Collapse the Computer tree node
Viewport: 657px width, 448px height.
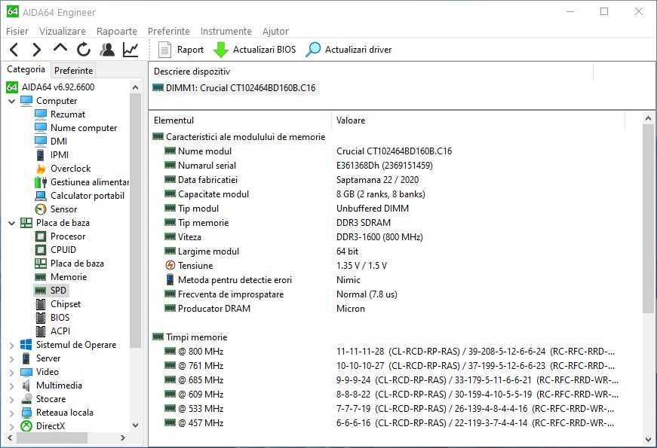12,101
